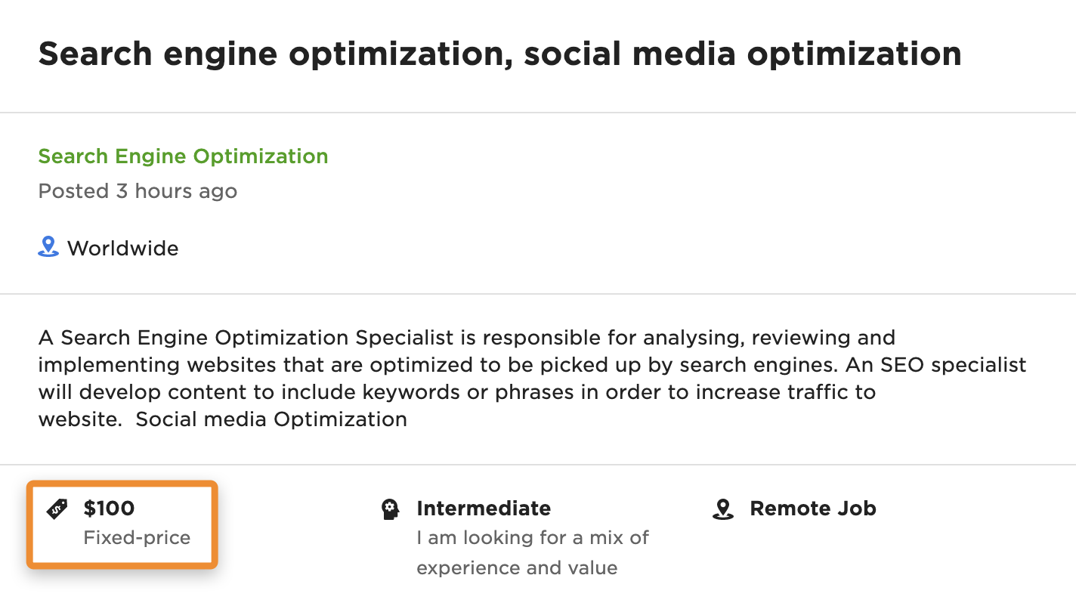Click the price tag icon
This screenshot has width=1076, height=606.
57,509
